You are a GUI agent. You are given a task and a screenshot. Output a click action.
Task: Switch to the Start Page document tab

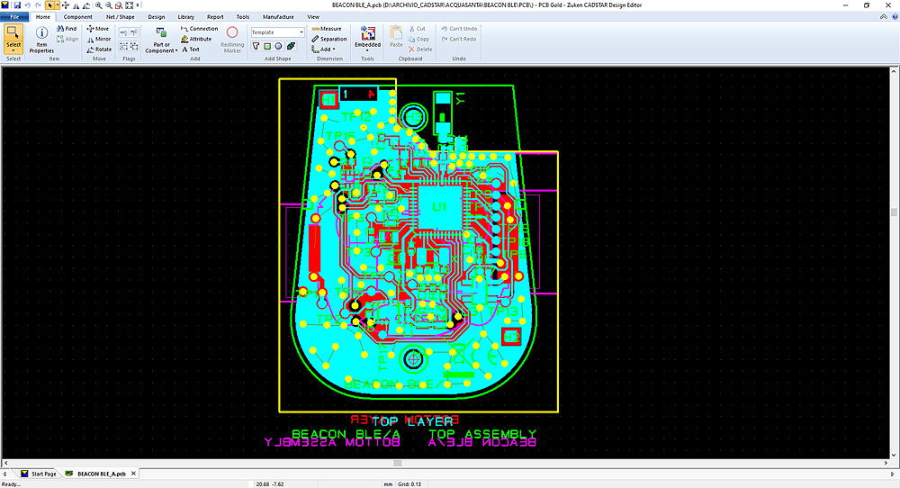(39, 474)
